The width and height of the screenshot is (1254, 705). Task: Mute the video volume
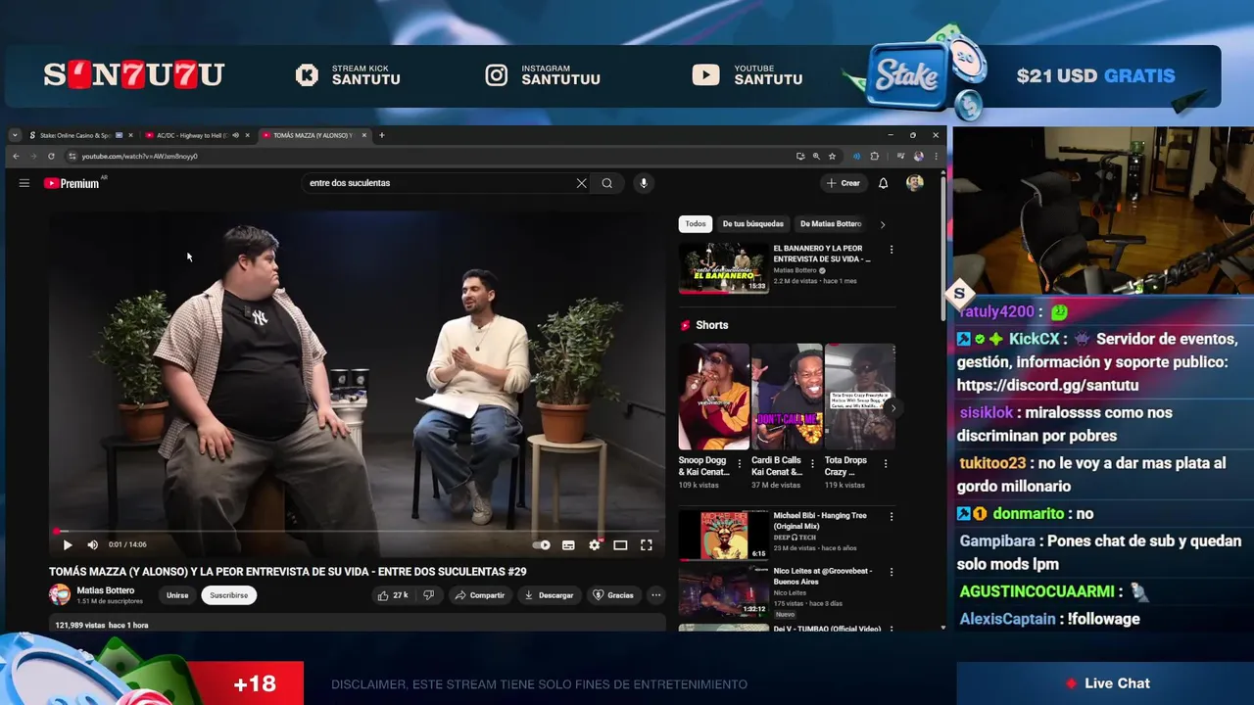pos(92,545)
